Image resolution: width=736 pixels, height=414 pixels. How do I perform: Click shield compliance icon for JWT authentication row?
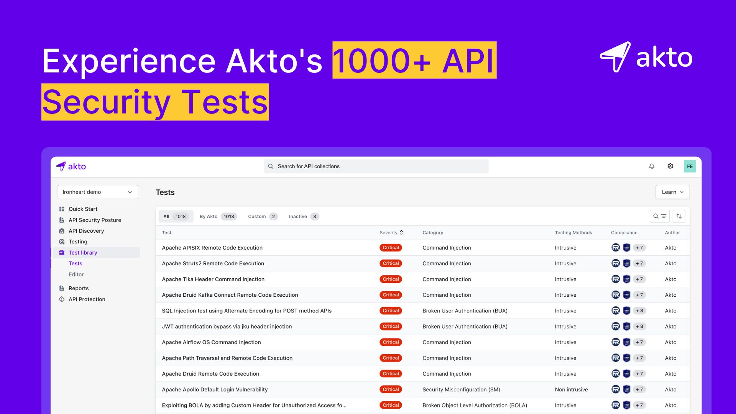click(x=627, y=327)
